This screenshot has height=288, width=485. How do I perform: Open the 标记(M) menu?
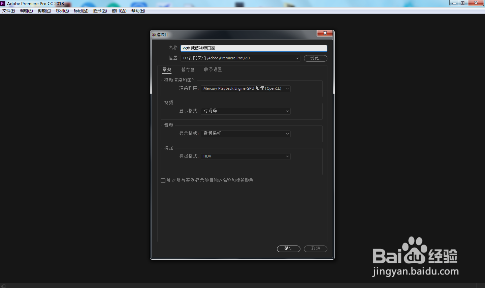click(x=81, y=11)
